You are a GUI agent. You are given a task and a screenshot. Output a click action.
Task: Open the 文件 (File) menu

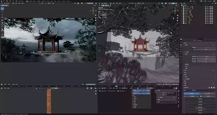(4, 1)
